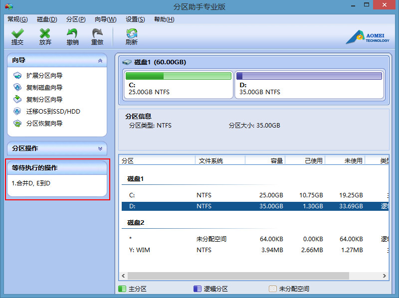Expand the 分区操作 panel
The width and height of the screenshot is (399, 298).
tap(100, 149)
